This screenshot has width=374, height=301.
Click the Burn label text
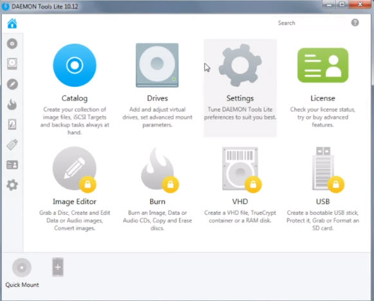pos(158,201)
